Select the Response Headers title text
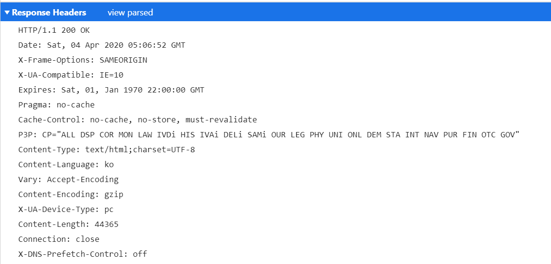 (49, 13)
